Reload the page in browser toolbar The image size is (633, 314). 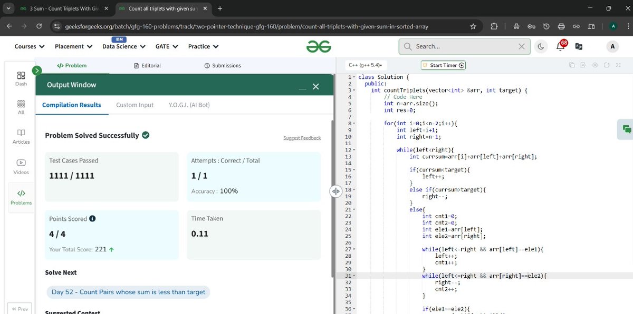point(39,26)
